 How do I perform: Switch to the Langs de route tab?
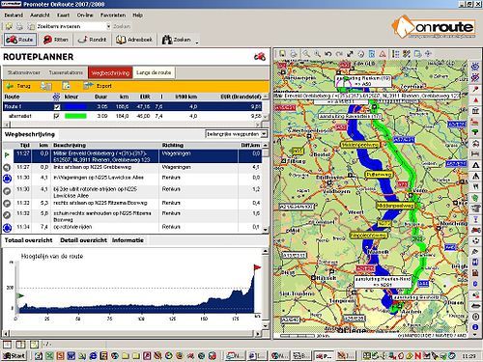tap(154, 72)
